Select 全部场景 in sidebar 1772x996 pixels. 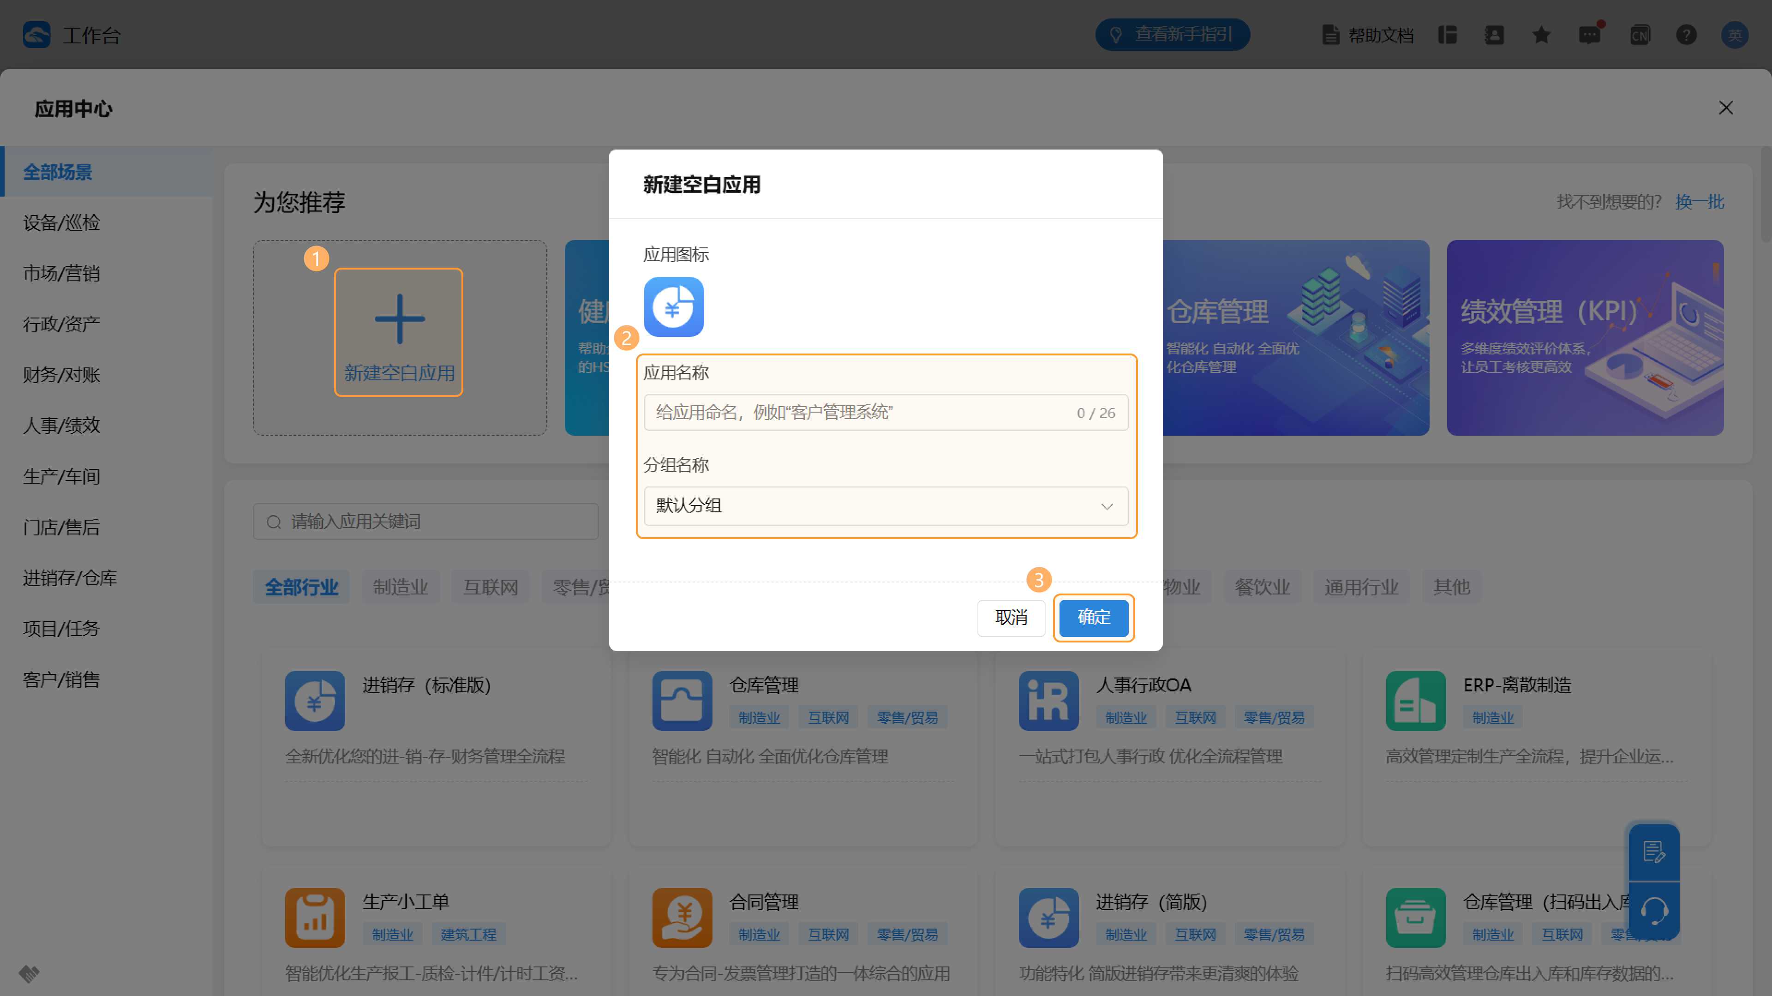[x=107, y=171]
